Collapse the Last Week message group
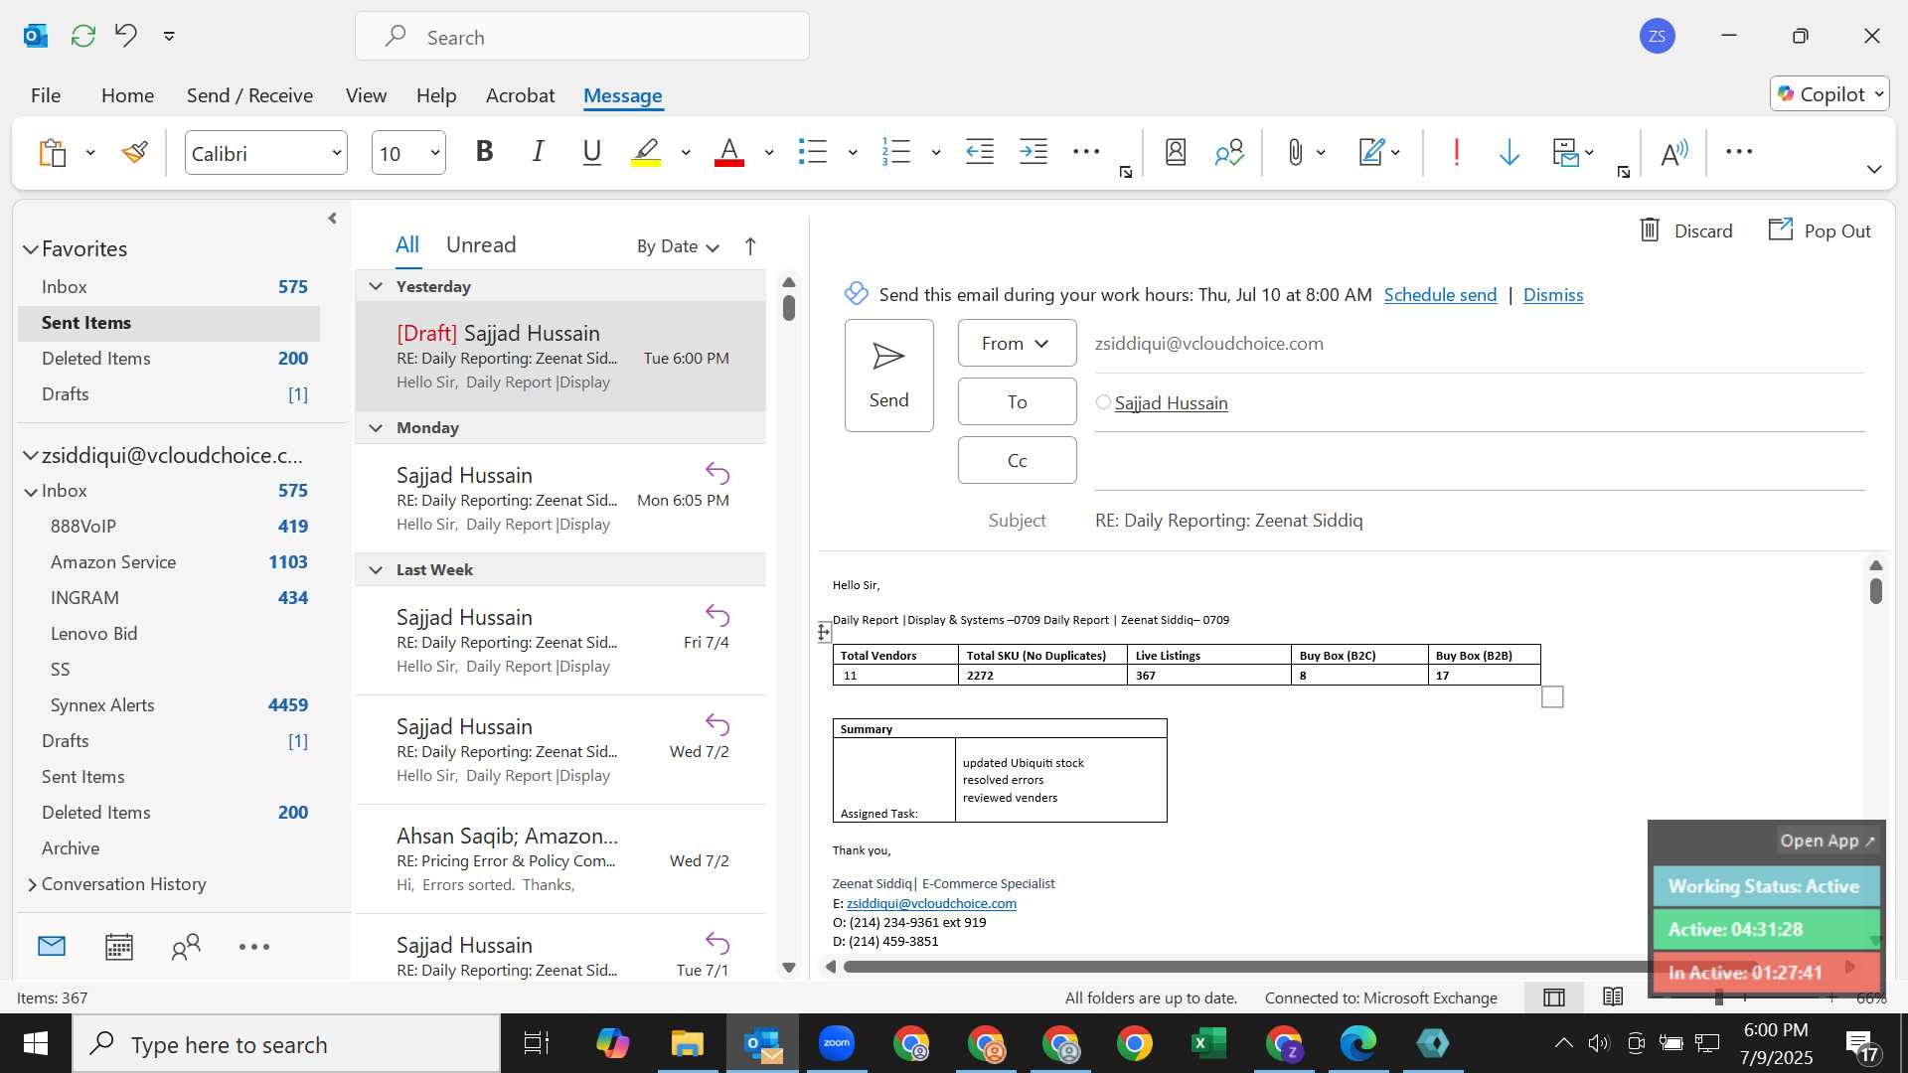This screenshot has width=1908, height=1073. pos(376,569)
